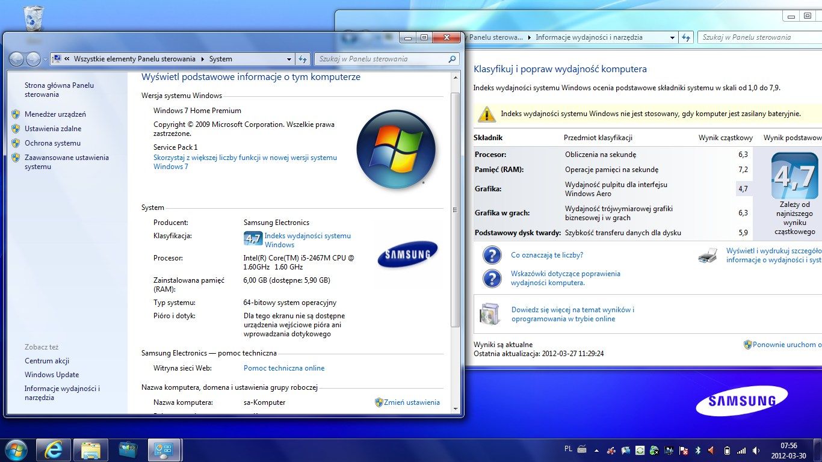Open 'Zaawansowane ustawienia systemu' link
Viewport: 822px width, 462px height.
pyautogui.click(x=67, y=162)
